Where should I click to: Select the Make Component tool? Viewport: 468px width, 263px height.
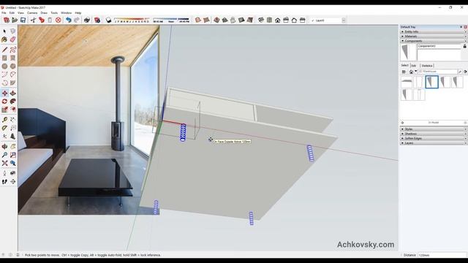(x=13, y=31)
